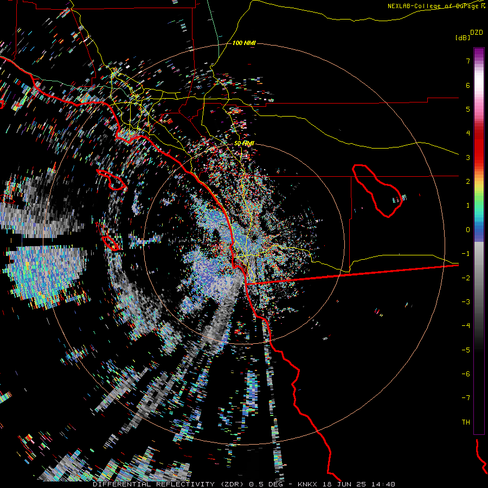The image size is (488, 488).
Task: Click the DIFFERENTIAL REFLECTIVITY caption text
Action: pyautogui.click(x=154, y=484)
